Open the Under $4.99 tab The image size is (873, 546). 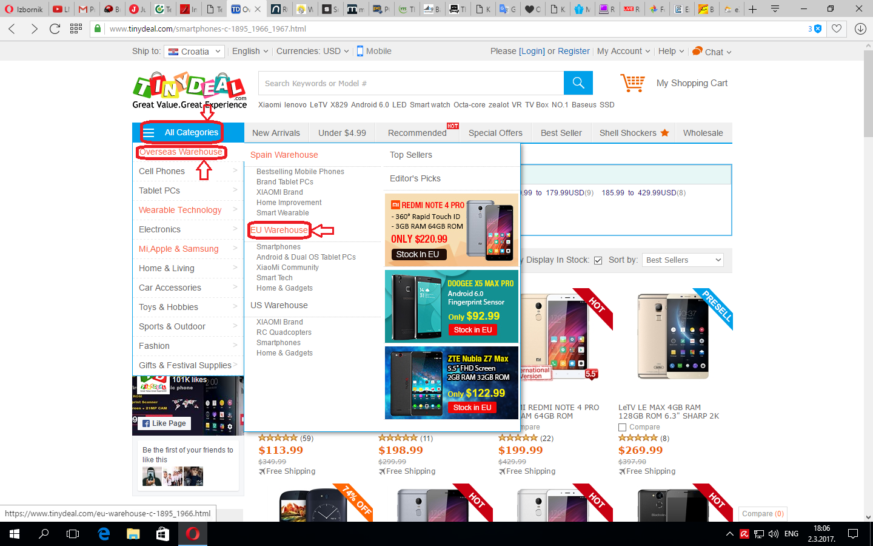click(342, 133)
